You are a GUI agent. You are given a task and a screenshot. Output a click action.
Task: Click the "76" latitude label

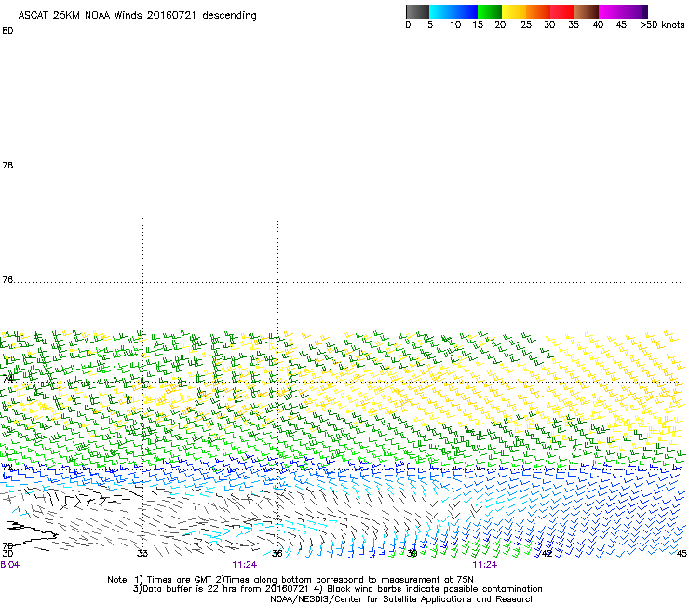[7, 280]
